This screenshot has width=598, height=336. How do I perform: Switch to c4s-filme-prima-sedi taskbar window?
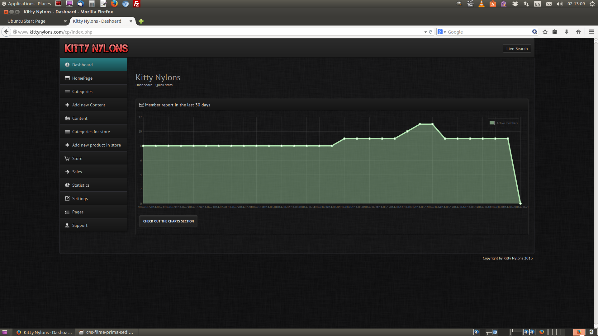[106, 332]
